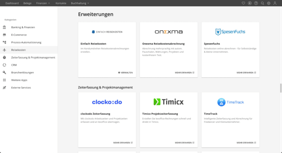Image resolution: width=282 pixels, height=153 pixels.
Task: Click Mehr erfahren on Spesenfuchs card
Action: 246,73
